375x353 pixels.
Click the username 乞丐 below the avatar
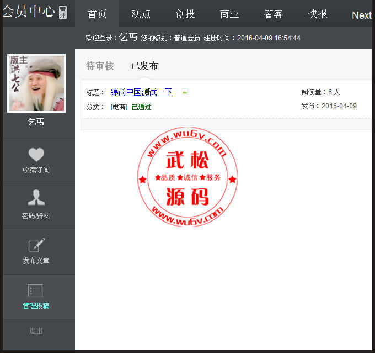tap(36, 122)
